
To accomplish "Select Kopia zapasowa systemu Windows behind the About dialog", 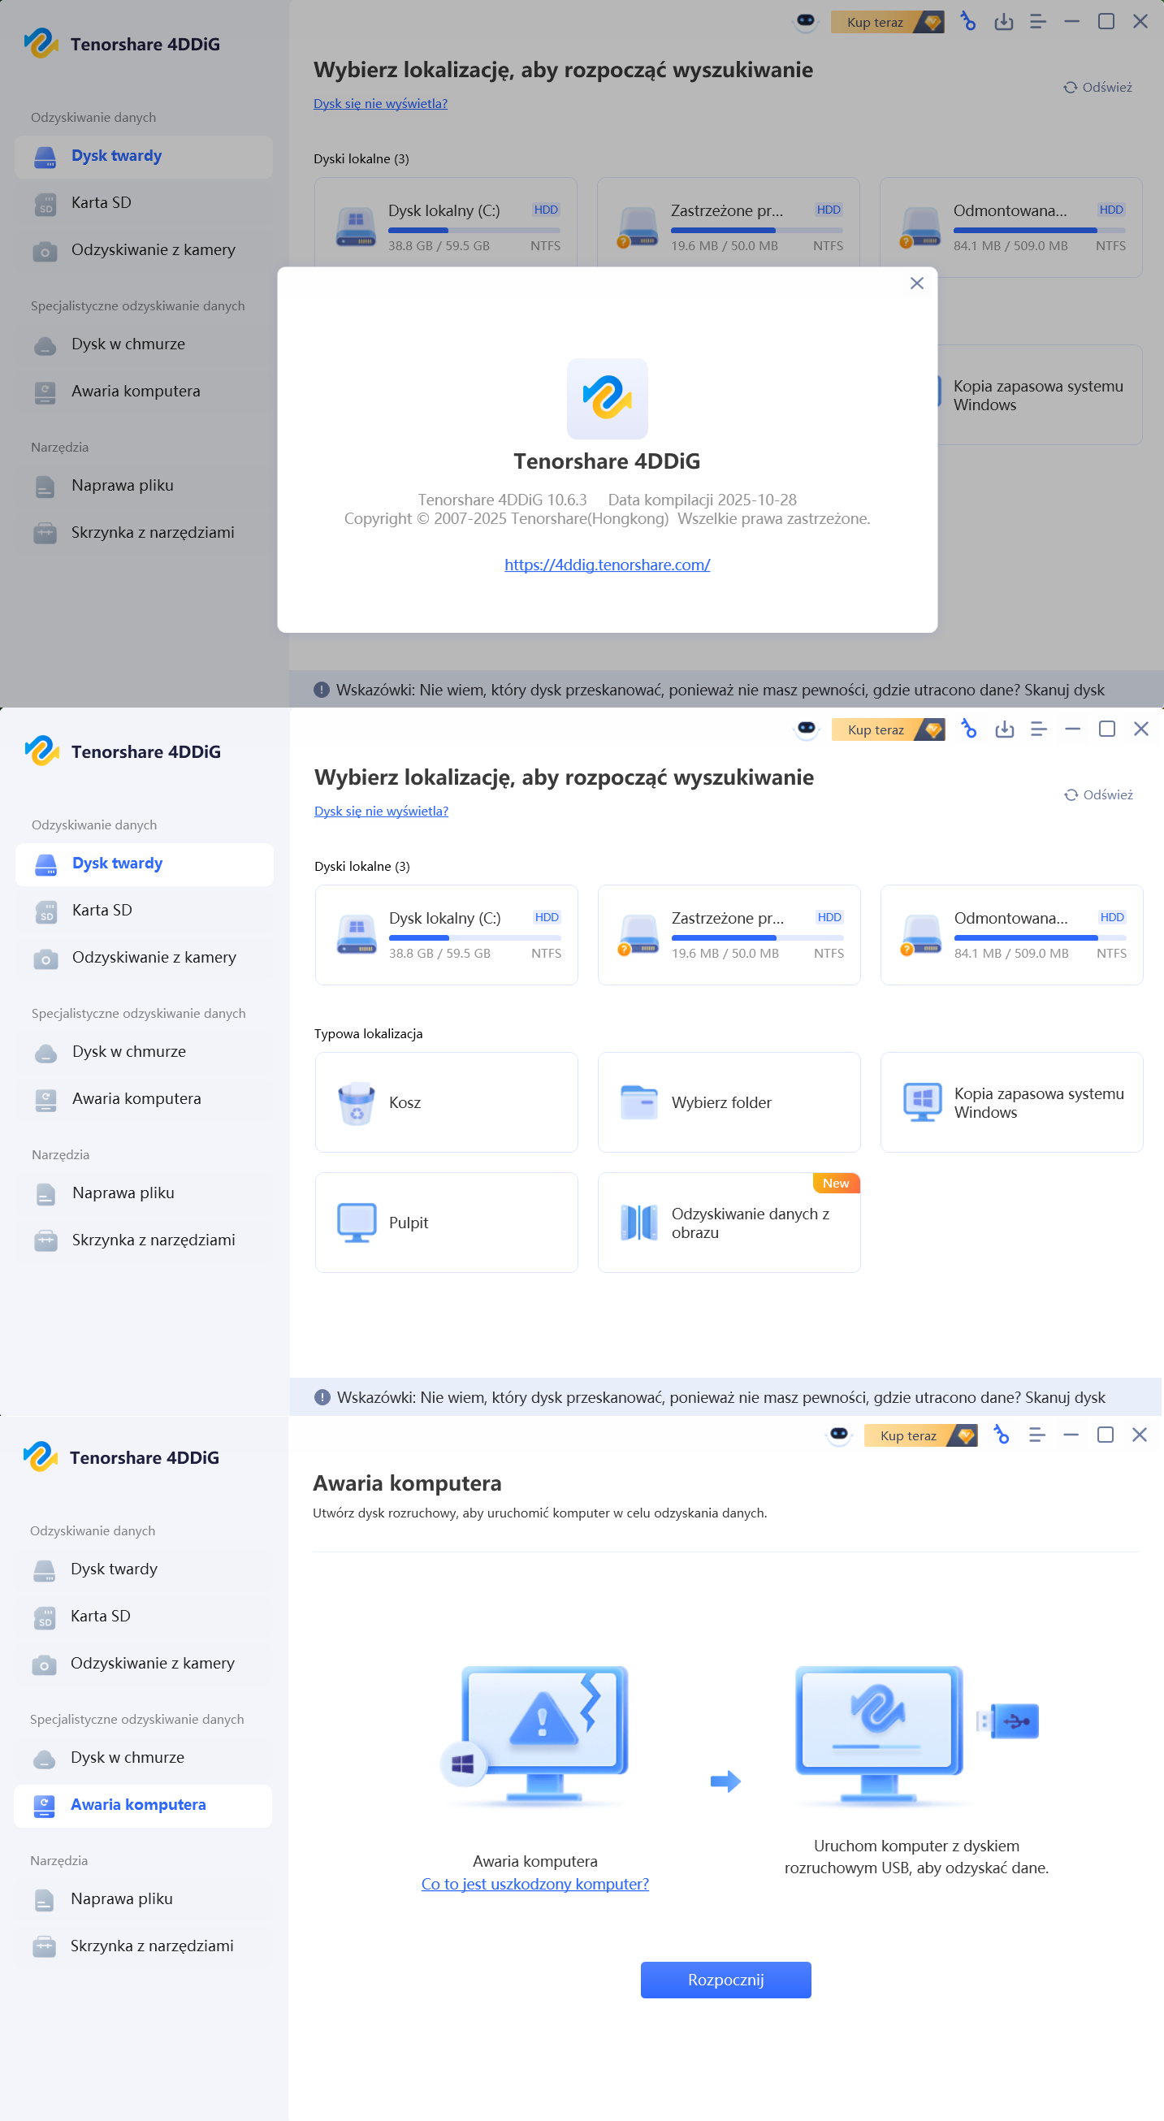I will [x=1039, y=396].
